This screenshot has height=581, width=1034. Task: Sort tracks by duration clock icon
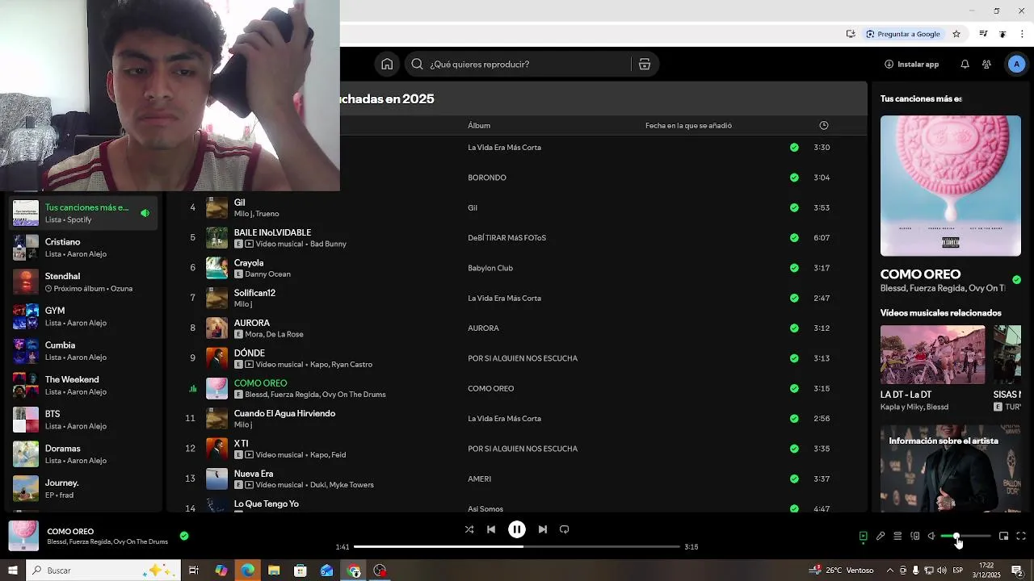pyautogui.click(x=823, y=125)
